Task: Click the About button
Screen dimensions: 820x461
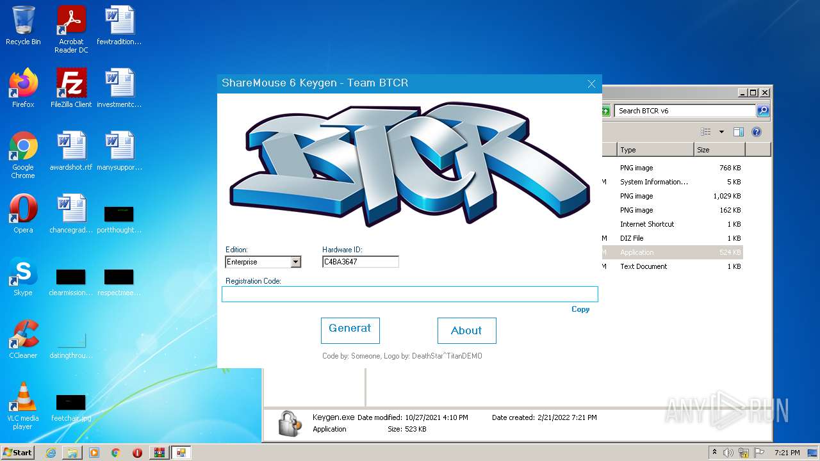Action: [466, 330]
